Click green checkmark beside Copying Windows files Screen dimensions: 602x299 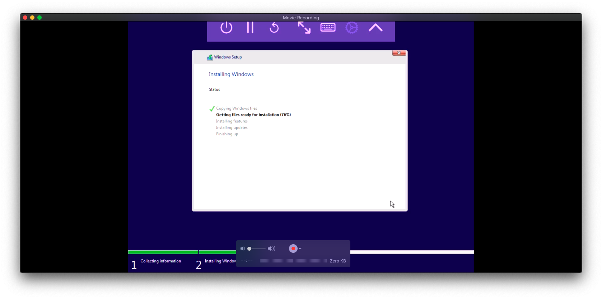212,108
